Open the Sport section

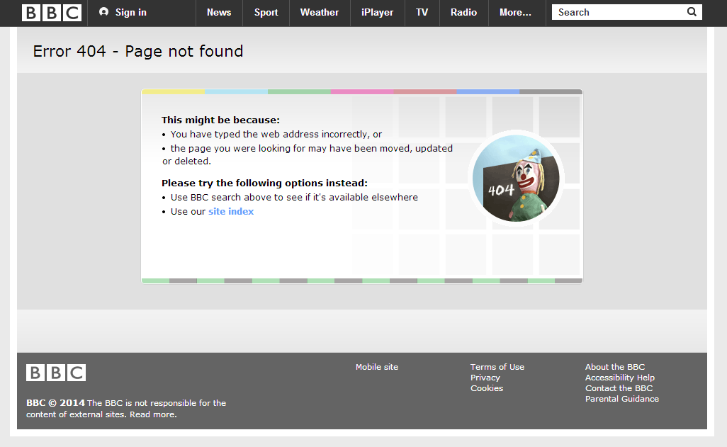click(x=266, y=13)
